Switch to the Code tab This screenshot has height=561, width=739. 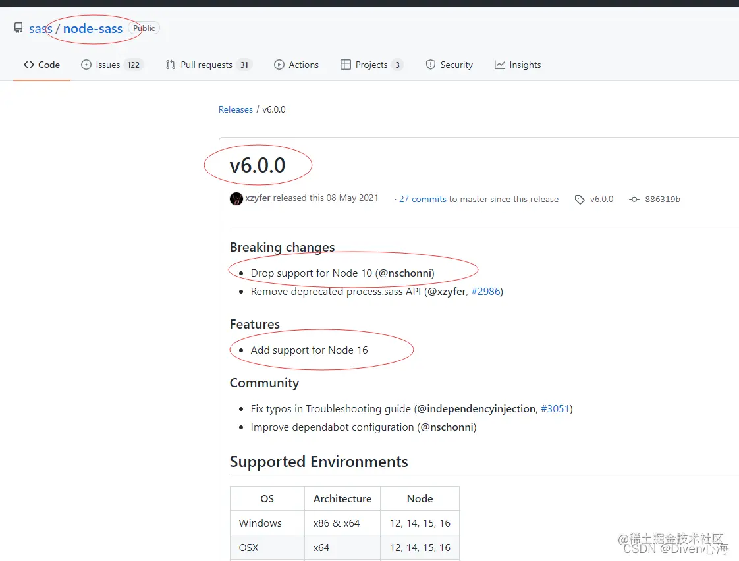[41, 65]
